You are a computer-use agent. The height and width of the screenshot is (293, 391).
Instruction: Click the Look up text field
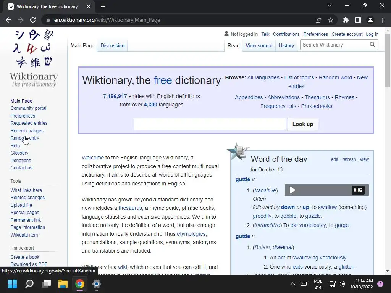tap(210, 124)
